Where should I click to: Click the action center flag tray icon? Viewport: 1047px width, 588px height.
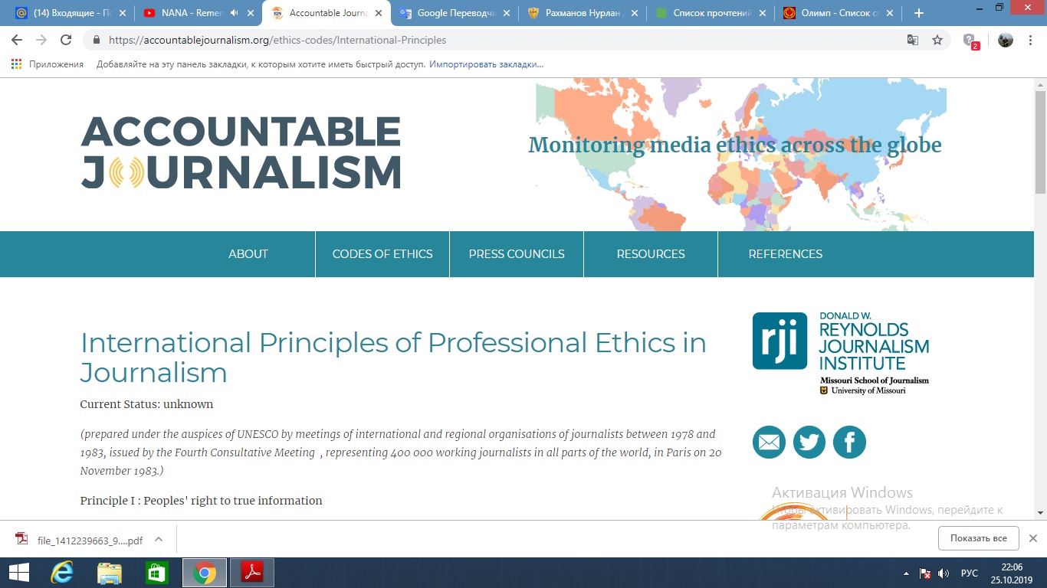point(925,573)
